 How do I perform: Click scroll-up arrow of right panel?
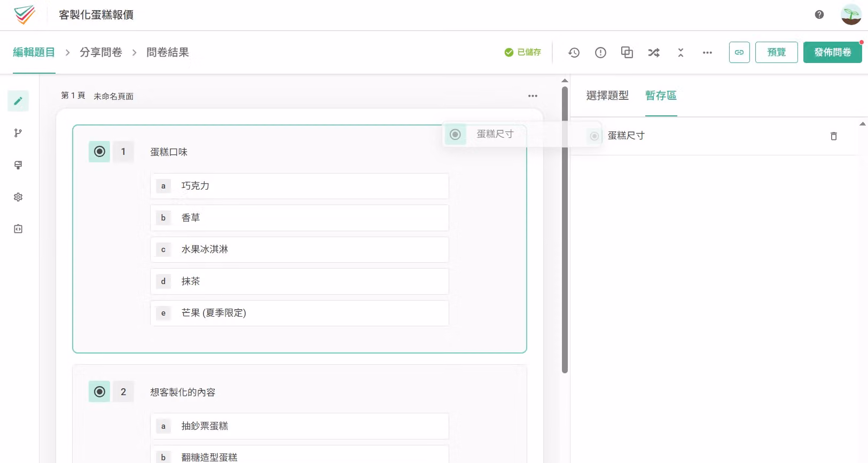[863, 124]
